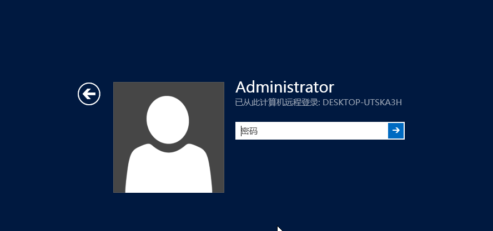Go back to the user selection screen

[x=89, y=94]
